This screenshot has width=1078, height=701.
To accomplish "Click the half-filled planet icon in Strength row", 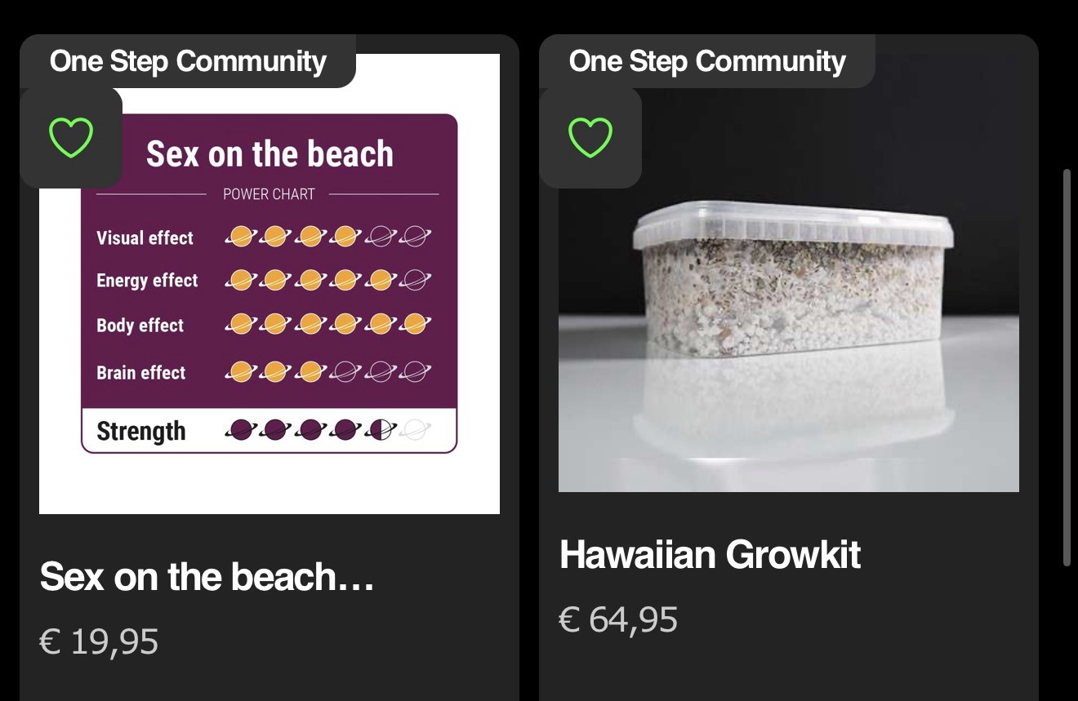I will coord(381,429).
